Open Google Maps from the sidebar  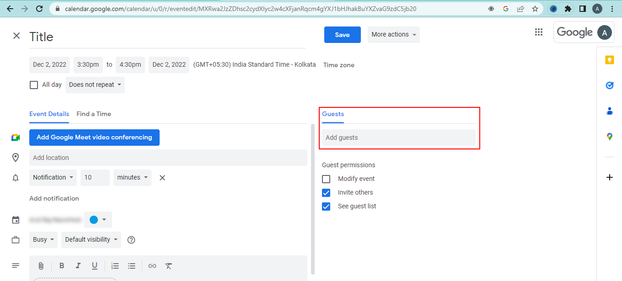coord(609,136)
